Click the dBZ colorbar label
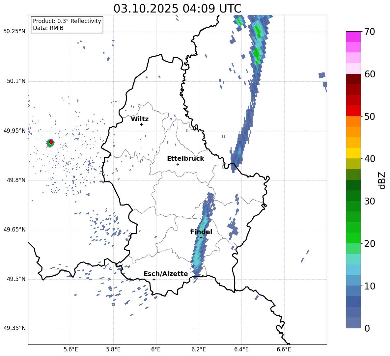The image size is (390, 356). (x=382, y=180)
